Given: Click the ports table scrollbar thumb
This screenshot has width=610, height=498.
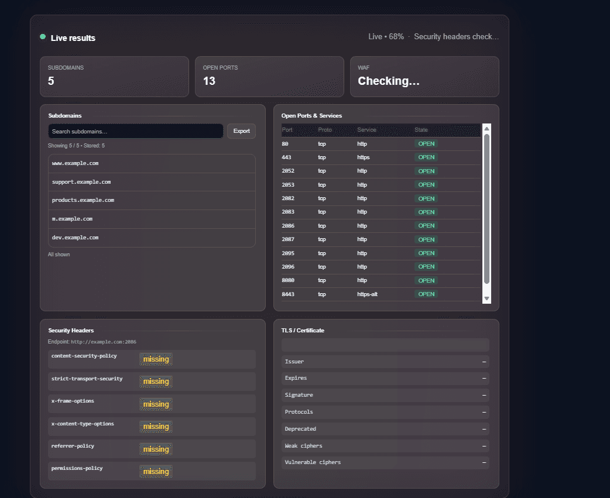Looking at the screenshot, I should (x=486, y=209).
